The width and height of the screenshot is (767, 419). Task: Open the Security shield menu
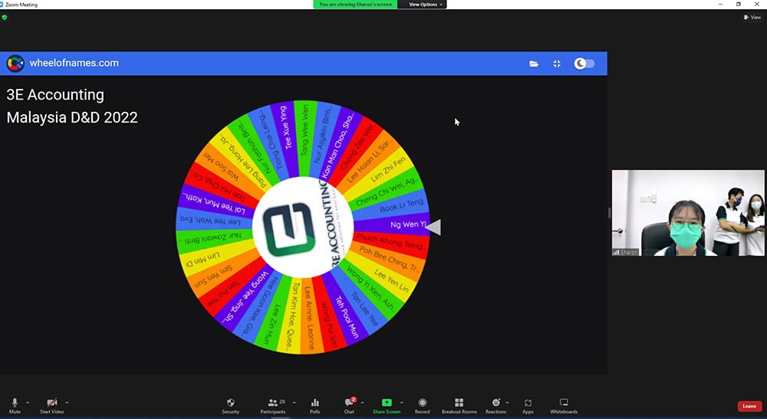(230, 405)
